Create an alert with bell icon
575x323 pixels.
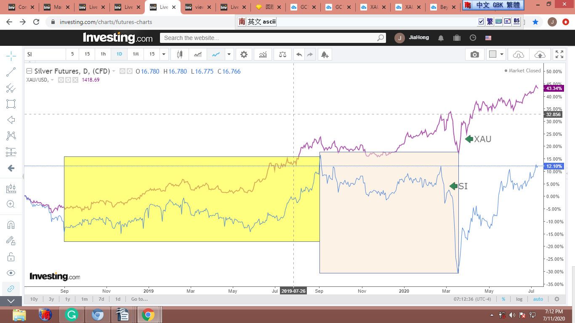click(324, 54)
